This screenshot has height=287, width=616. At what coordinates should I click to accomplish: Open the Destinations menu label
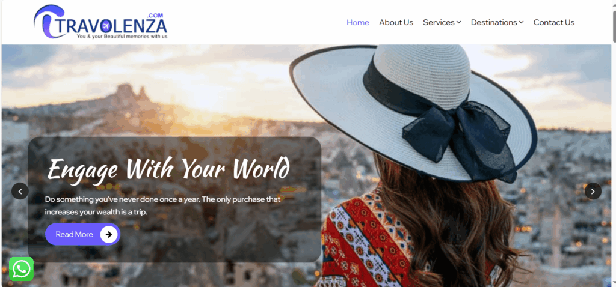494,22
